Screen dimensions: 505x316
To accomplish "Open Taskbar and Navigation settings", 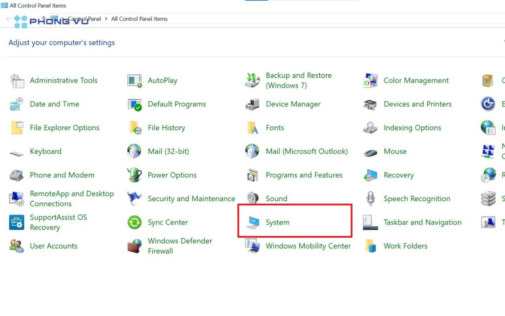I will point(423,222).
